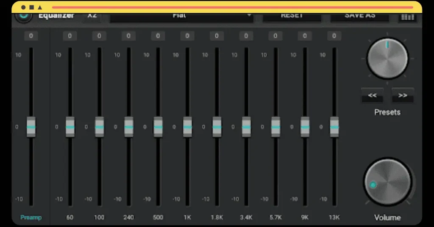434x227 pixels.
Task: Click the 1K frequency label
Action: tap(187, 218)
